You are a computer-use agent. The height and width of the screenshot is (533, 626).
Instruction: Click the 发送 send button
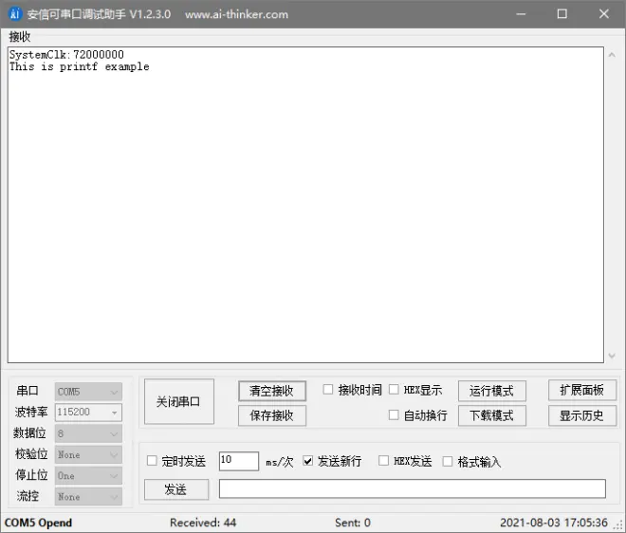pyautogui.click(x=176, y=489)
